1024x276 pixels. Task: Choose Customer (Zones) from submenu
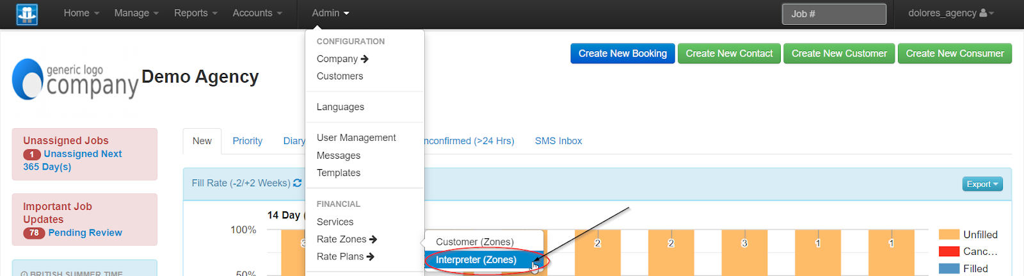[474, 242]
